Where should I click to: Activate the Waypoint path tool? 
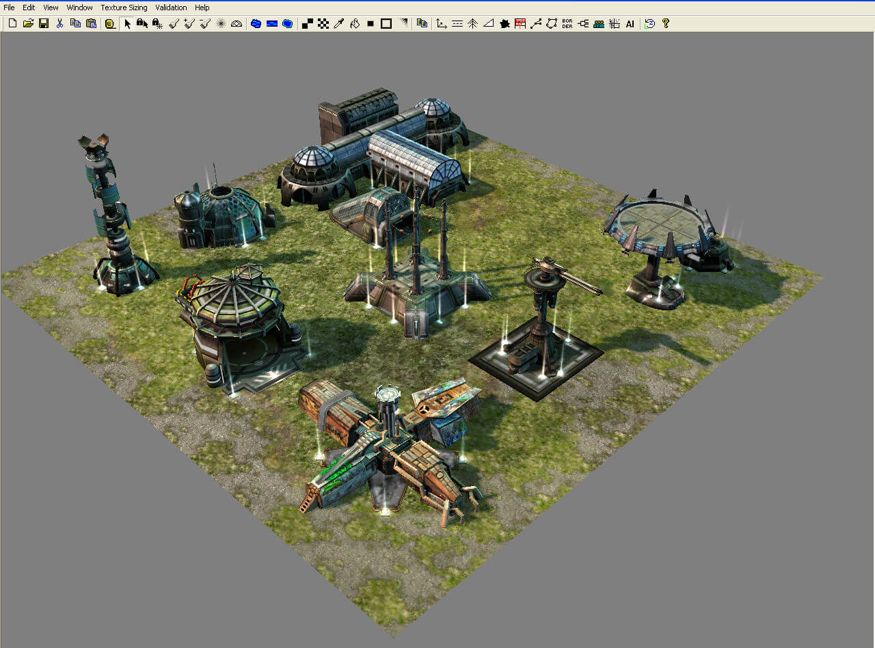[535, 23]
